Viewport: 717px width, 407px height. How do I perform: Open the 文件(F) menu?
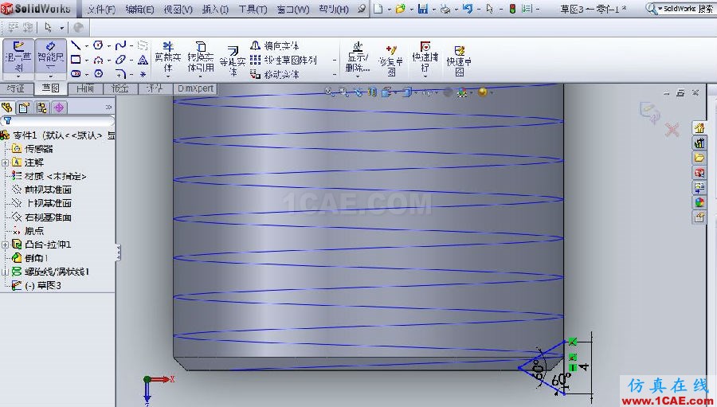(101, 9)
